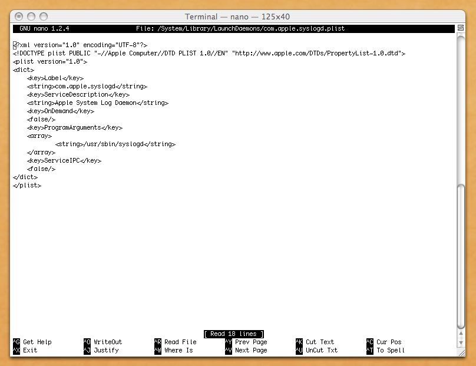The height and width of the screenshot is (366, 476).
Task: Click the Terminal — nano — 125x40 window title
Action: 237,17
